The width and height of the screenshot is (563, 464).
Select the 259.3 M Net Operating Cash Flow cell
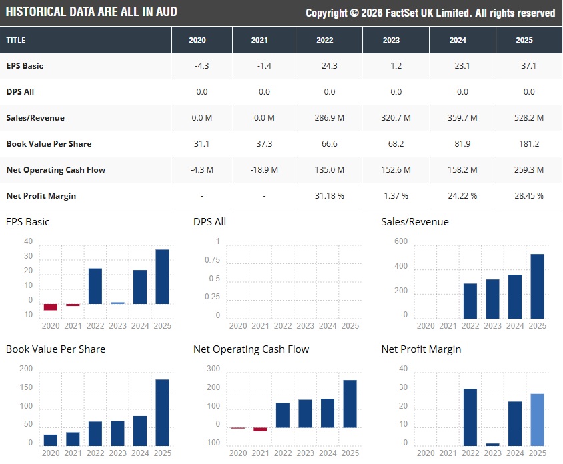[x=529, y=170]
